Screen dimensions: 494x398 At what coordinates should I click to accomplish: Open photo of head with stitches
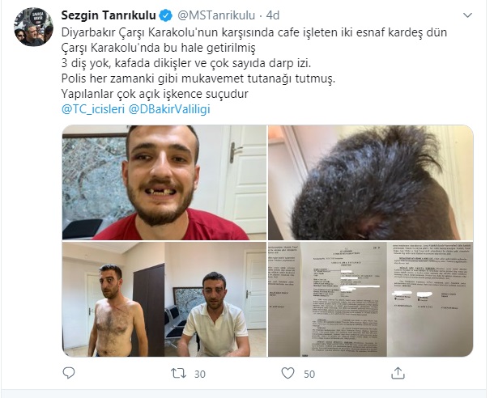pos(371,183)
